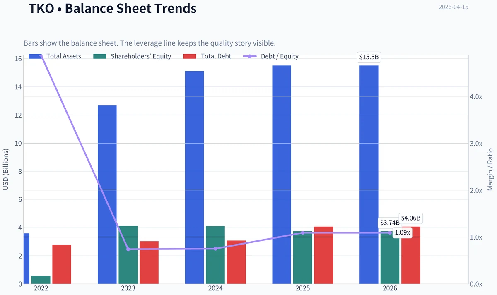Pick the 2024 Total Debt bar
Image resolution: width=497 pixels, height=295 pixels.
(x=236, y=262)
